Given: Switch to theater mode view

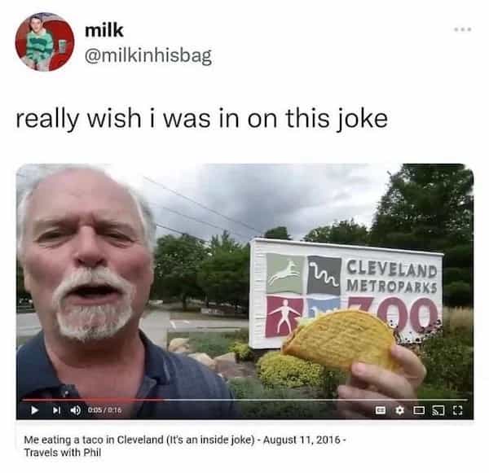Looking at the screenshot, I should click(x=419, y=410).
